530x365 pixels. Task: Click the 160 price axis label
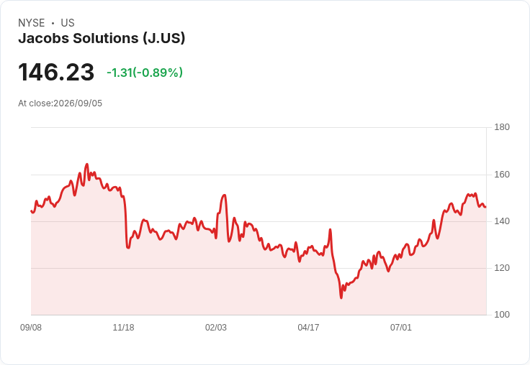pos(502,175)
